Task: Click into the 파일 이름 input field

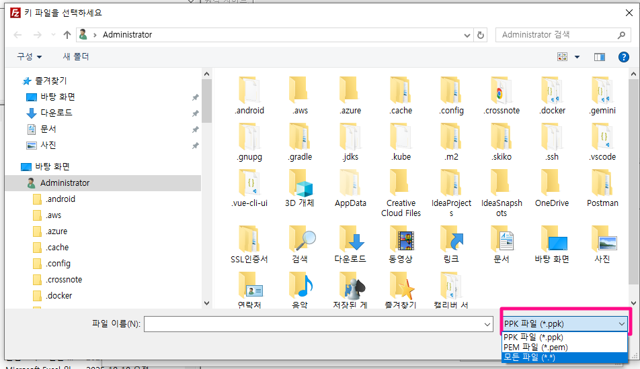Action: tap(313, 325)
